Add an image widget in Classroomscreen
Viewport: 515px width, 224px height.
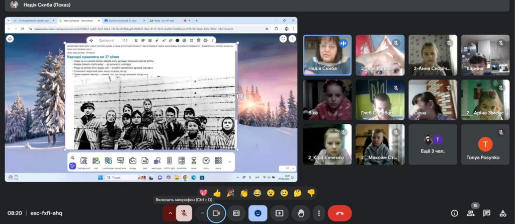(133, 163)
